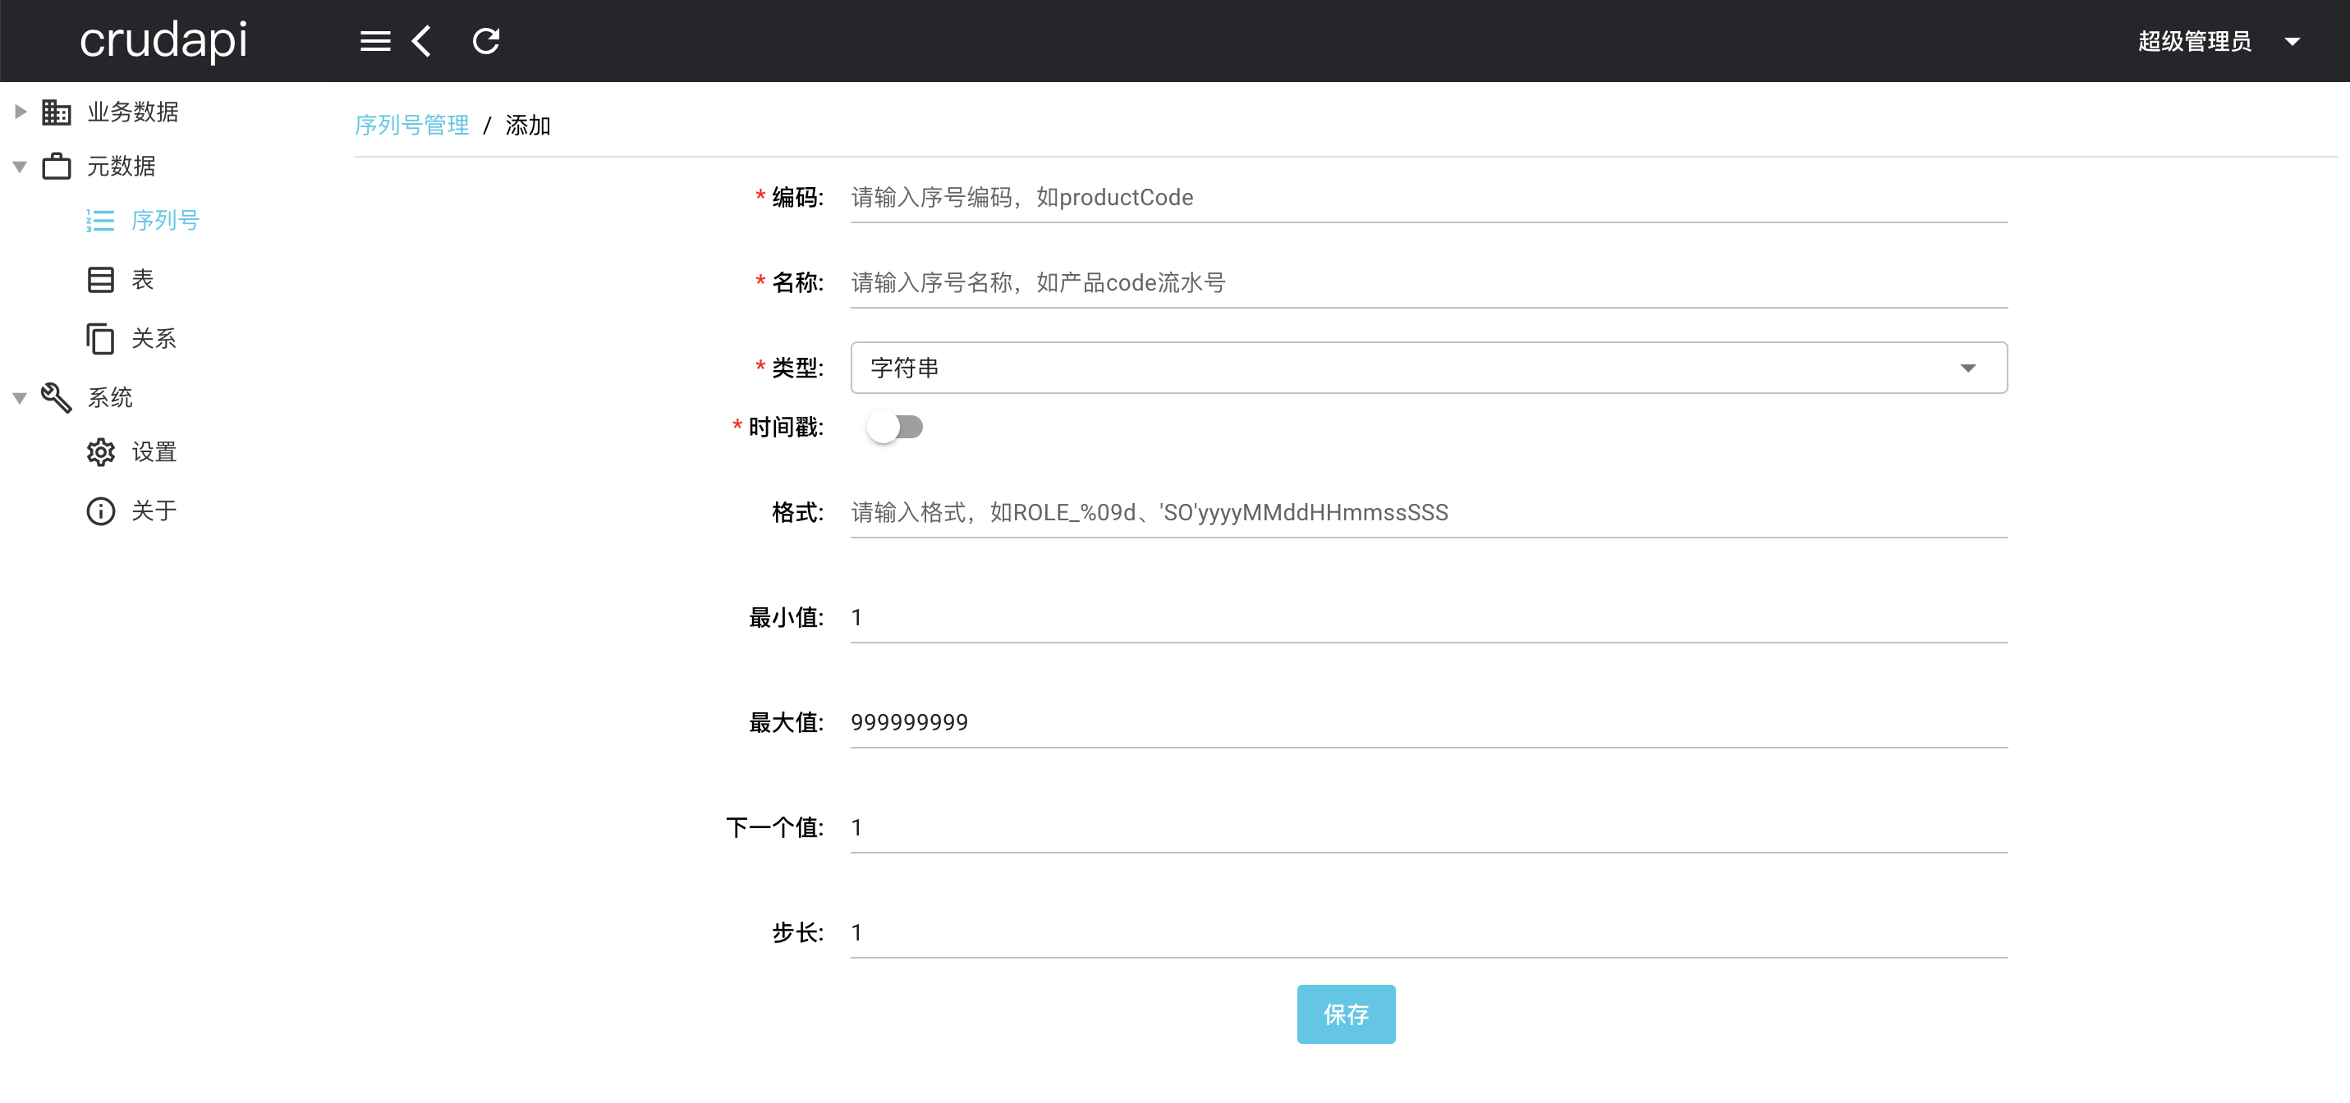2350x1103 pixels.
Task: Toggle the 时间戳 switch on
Action: click(895, 427)
